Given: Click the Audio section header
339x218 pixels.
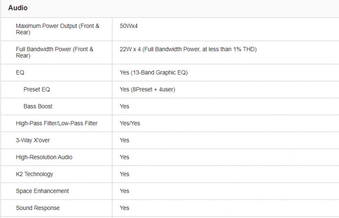Looking at the screenshot, I should (18, 8).
